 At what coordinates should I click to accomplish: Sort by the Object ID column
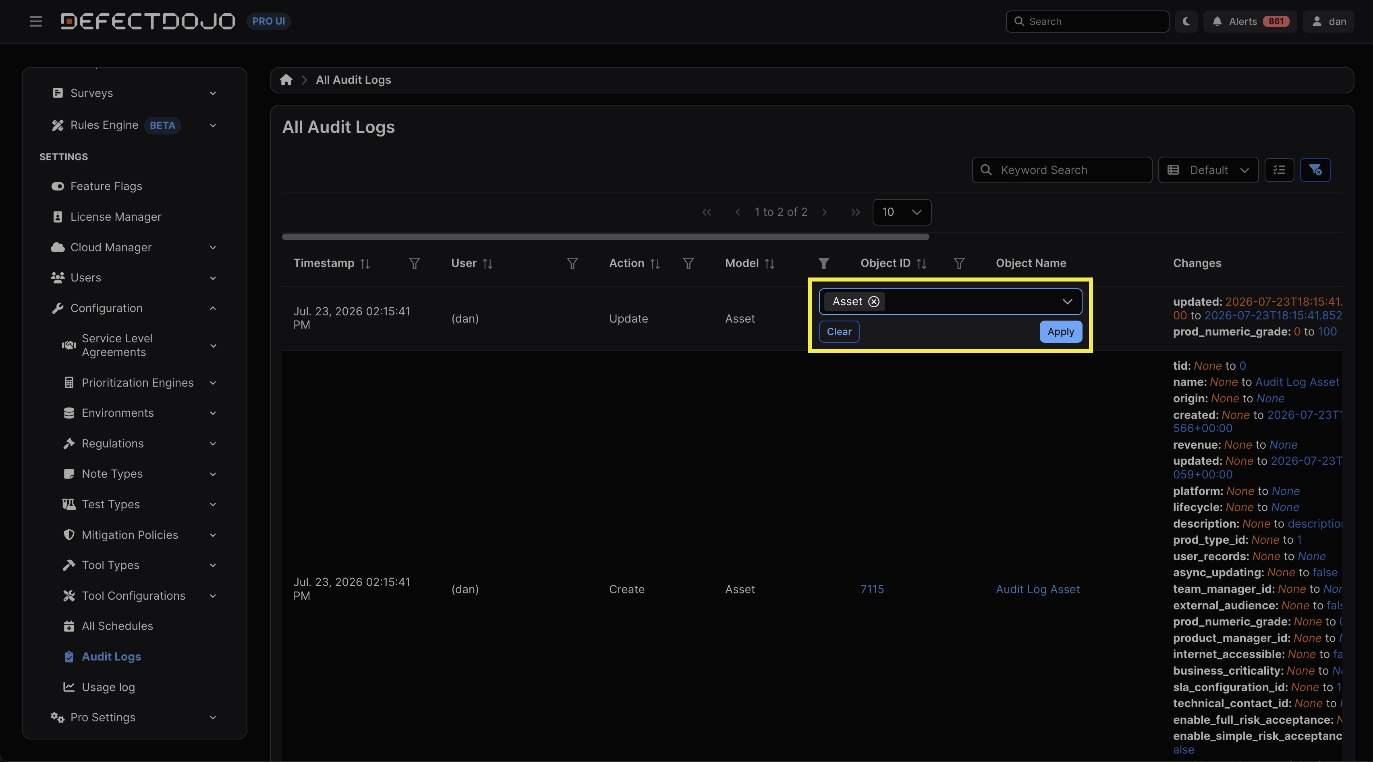click(x=921, y=263)
